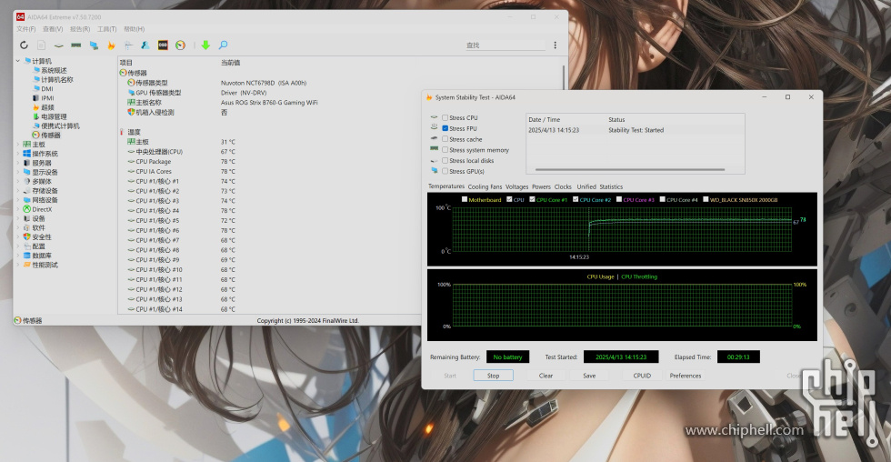Expand the 多媒体 tree node
This screenshot has width=891, height=462.
click(x=18, y=181)
